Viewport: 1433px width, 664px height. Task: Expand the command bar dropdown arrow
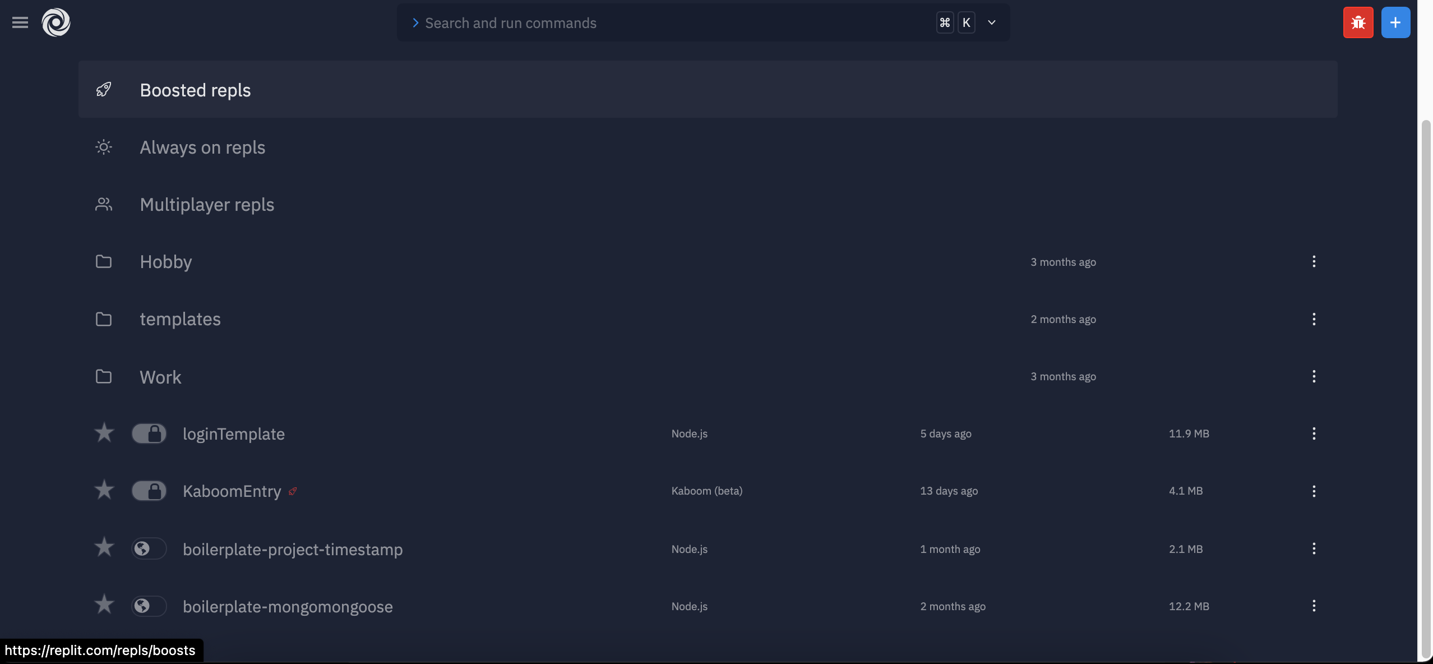[x=992, y=22]
